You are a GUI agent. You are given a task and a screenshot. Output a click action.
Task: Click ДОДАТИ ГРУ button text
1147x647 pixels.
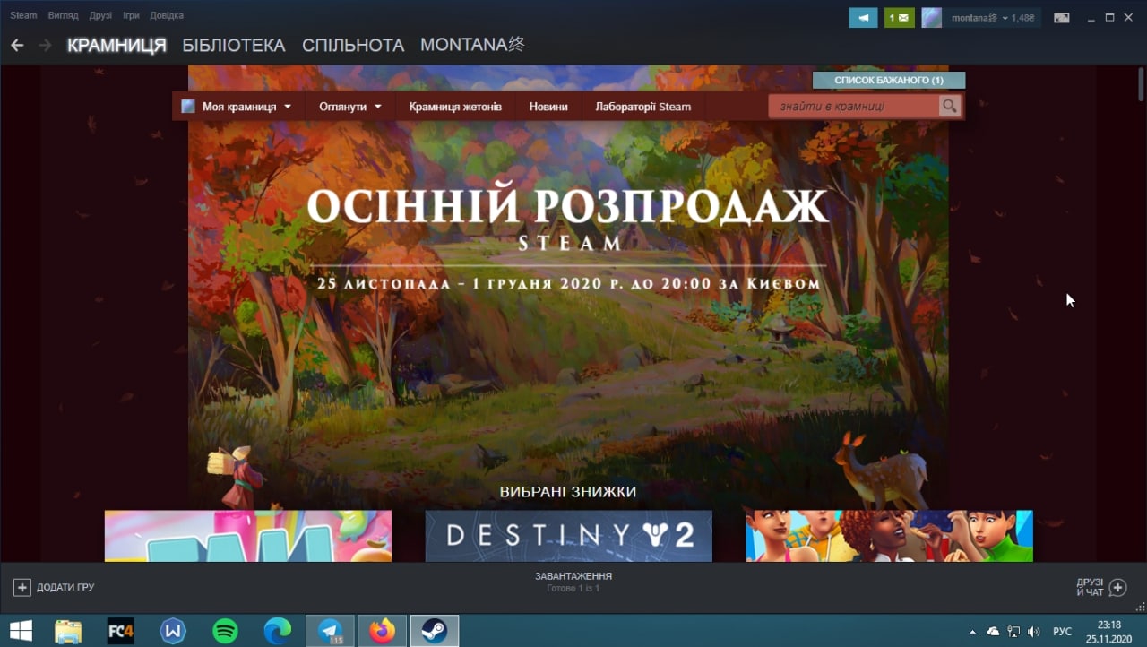(65, 588)
